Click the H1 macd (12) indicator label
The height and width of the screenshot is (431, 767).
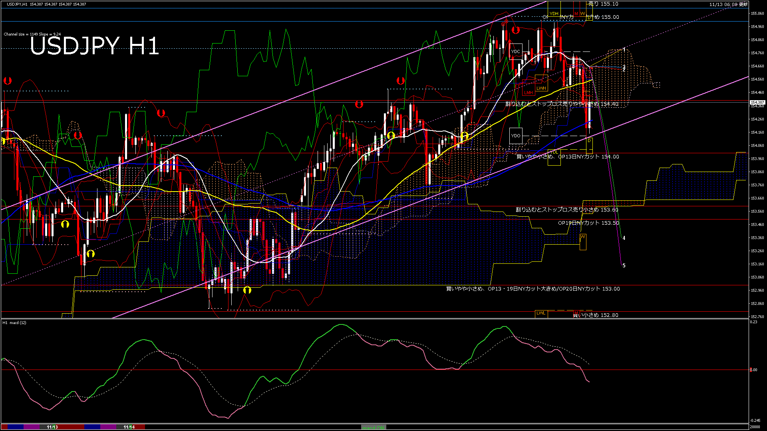pos(14,322)
